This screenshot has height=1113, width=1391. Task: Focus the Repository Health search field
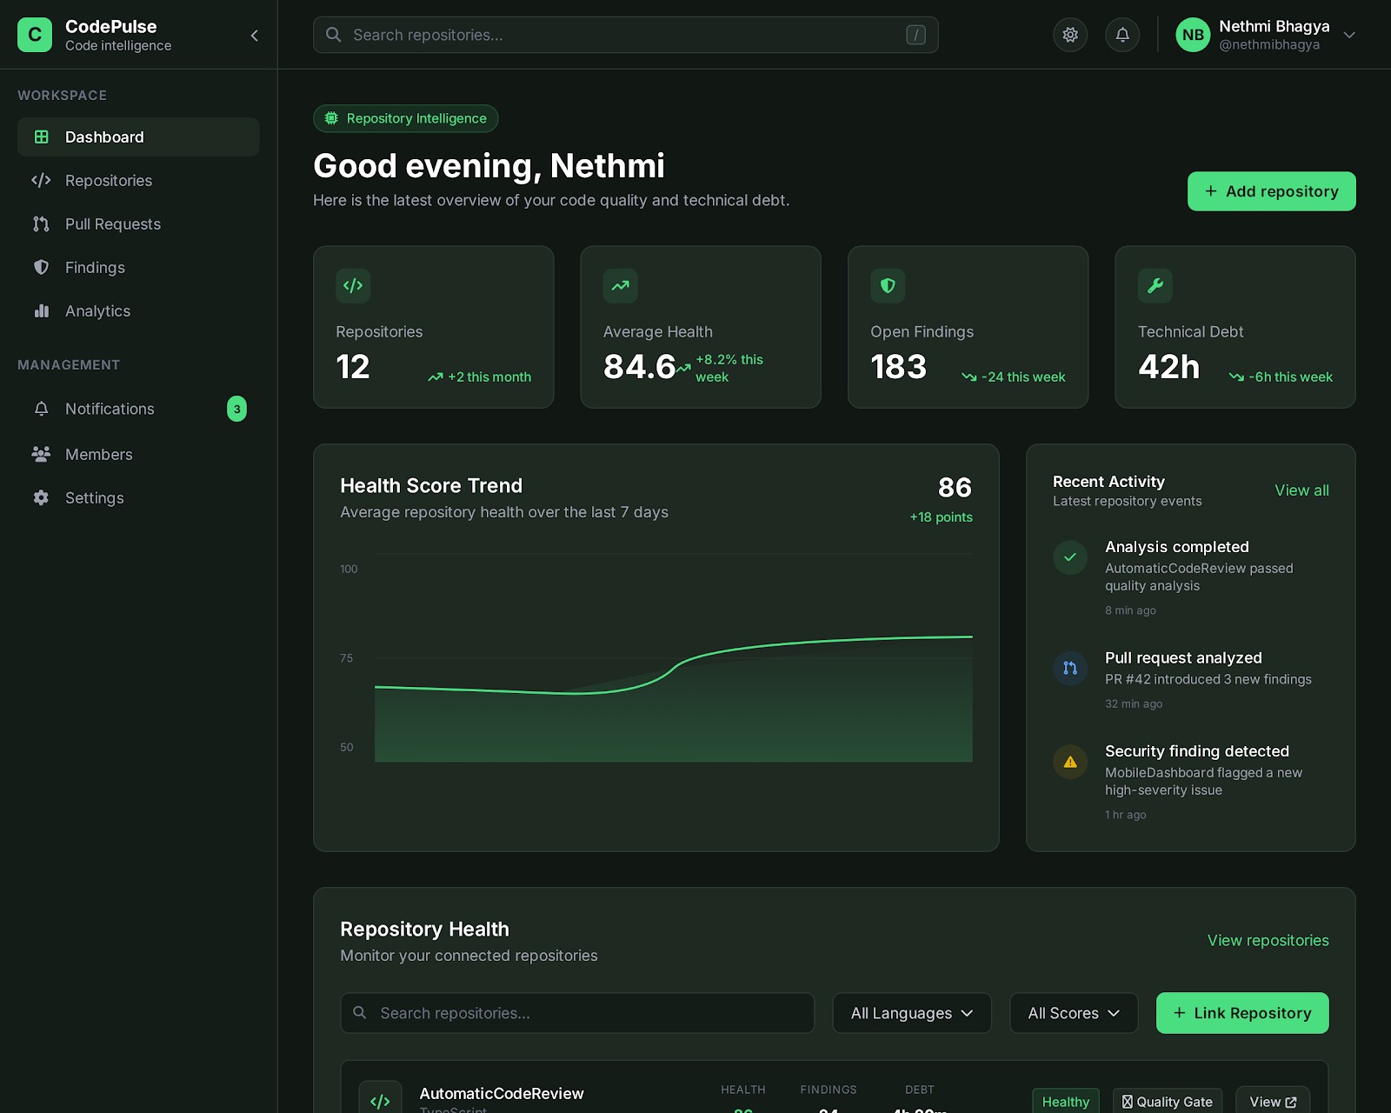pos(577,1013)
